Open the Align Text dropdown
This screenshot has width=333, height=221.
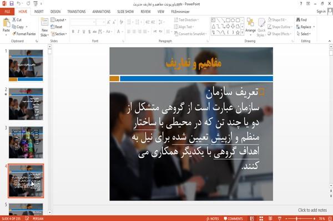click(184, 27)
